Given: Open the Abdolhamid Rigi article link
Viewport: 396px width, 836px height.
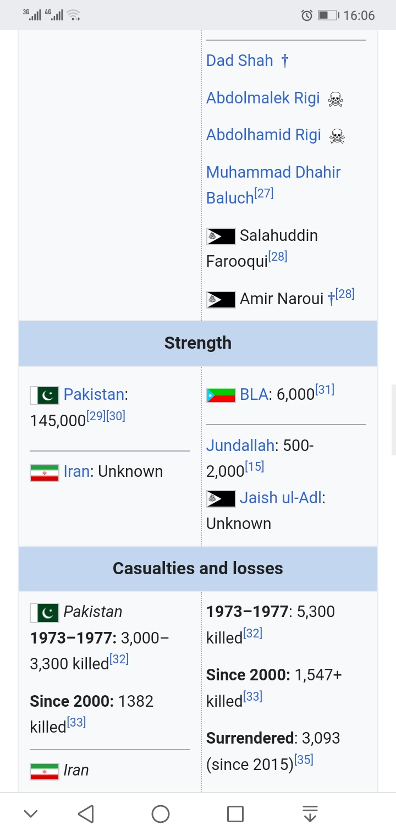Looking at the screenshot, I should coord(263,135).
